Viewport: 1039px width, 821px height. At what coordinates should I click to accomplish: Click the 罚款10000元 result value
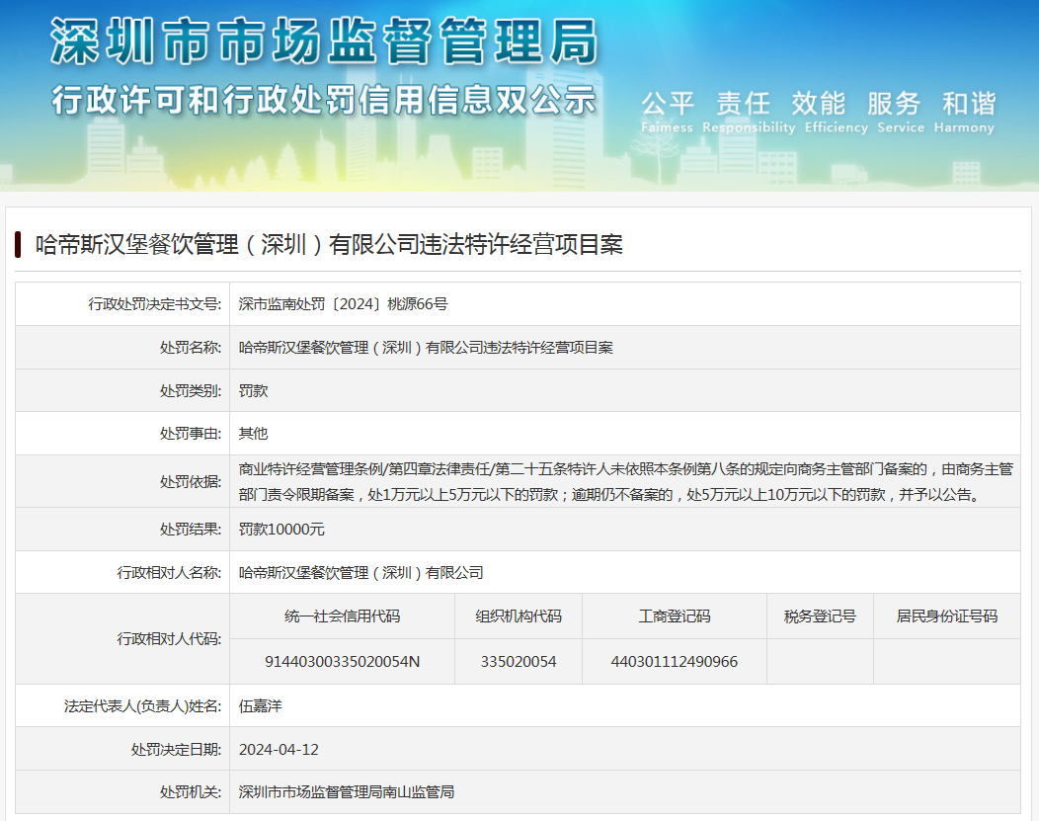281,530
